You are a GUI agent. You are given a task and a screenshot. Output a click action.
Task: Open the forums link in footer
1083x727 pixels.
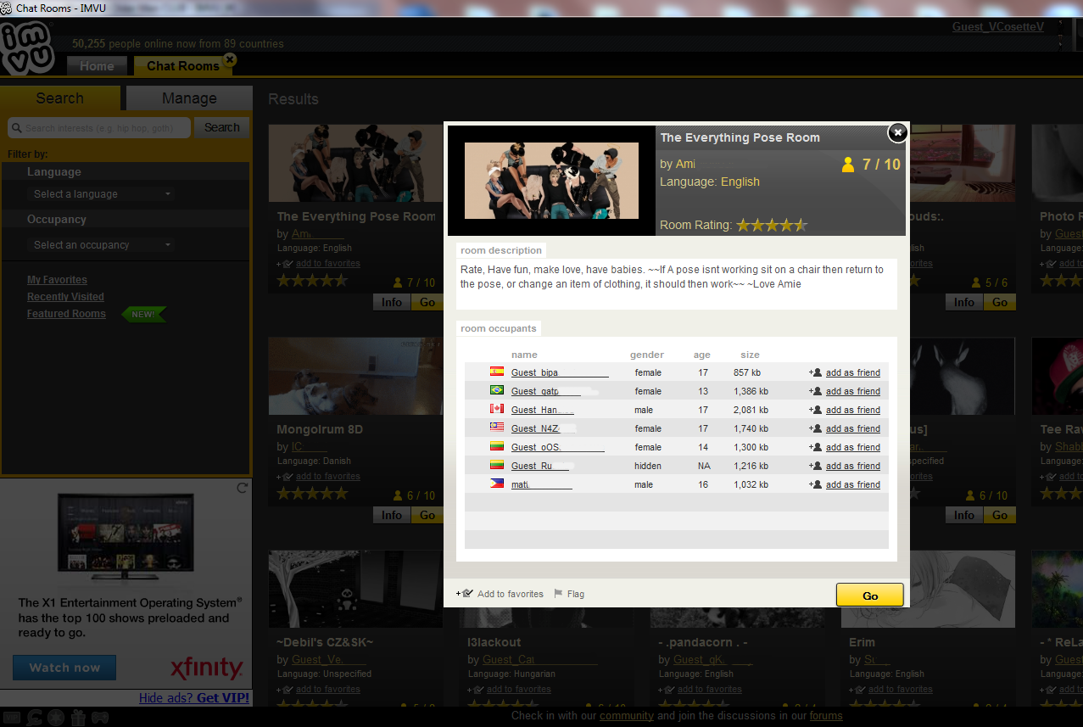pos(826,716)
